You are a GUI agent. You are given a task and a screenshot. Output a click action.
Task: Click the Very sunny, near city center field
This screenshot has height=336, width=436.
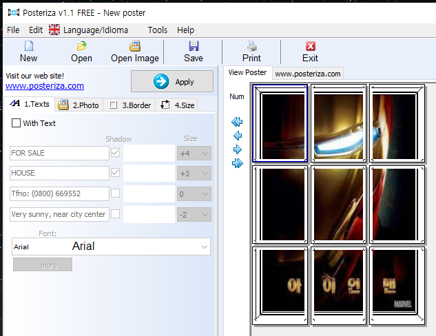pyautogui.click(x=59, y=214)
